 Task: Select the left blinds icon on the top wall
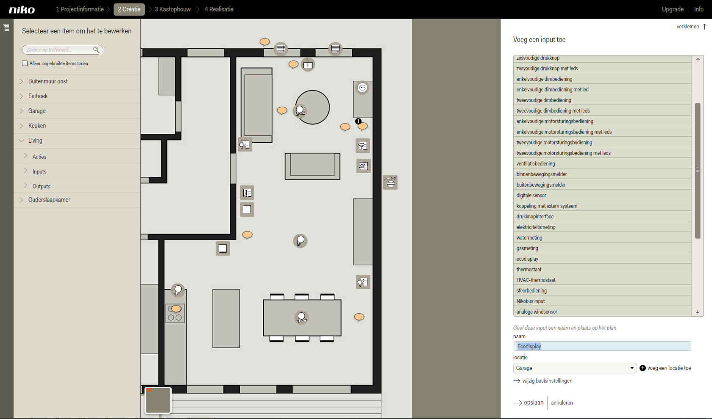pyautogui.click(x=281, y=49)
